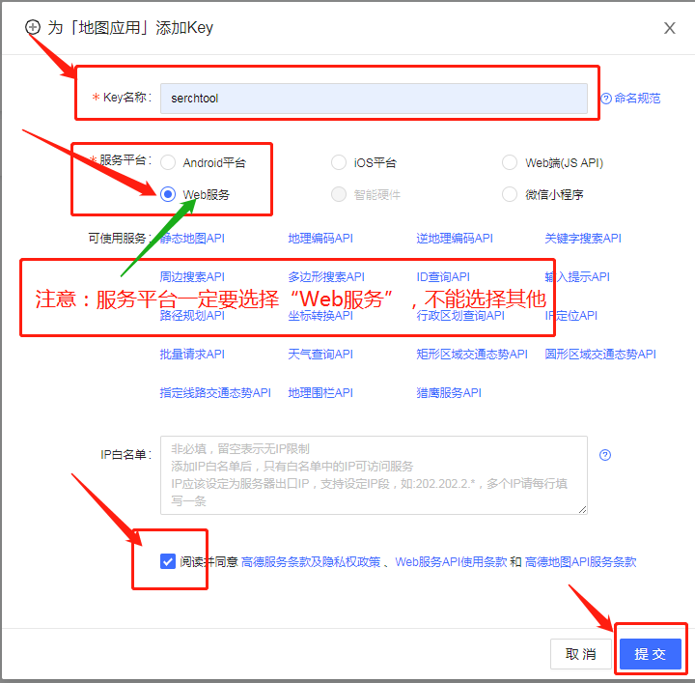Screen dimensions: 695x683
Task: Click inside the IP白名单 text area
Action: coord(374,474)
